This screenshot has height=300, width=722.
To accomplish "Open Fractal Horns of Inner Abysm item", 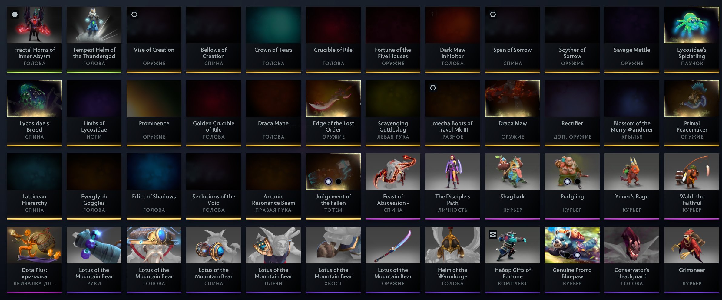I will point(34,40).
